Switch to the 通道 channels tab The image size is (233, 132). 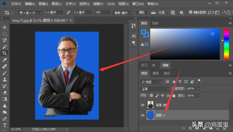tap(155, 73)
